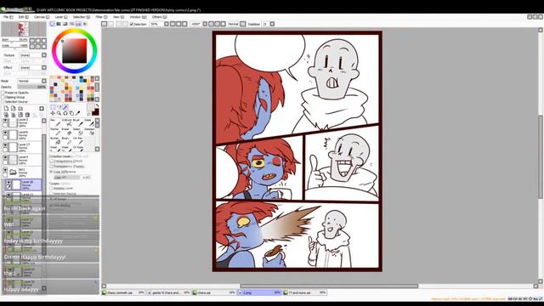Click the dark foreground color swatch
The image size is (544, 306).
click(95, 112)
